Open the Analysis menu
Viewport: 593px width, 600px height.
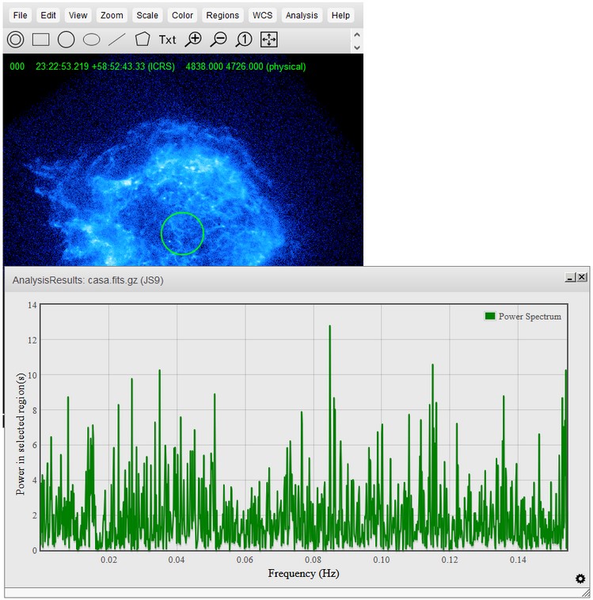point(302,15)
